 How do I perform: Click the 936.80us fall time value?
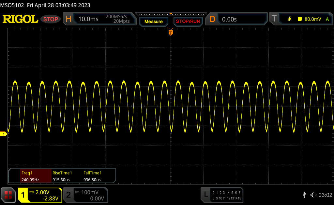[x=92, y=180]
